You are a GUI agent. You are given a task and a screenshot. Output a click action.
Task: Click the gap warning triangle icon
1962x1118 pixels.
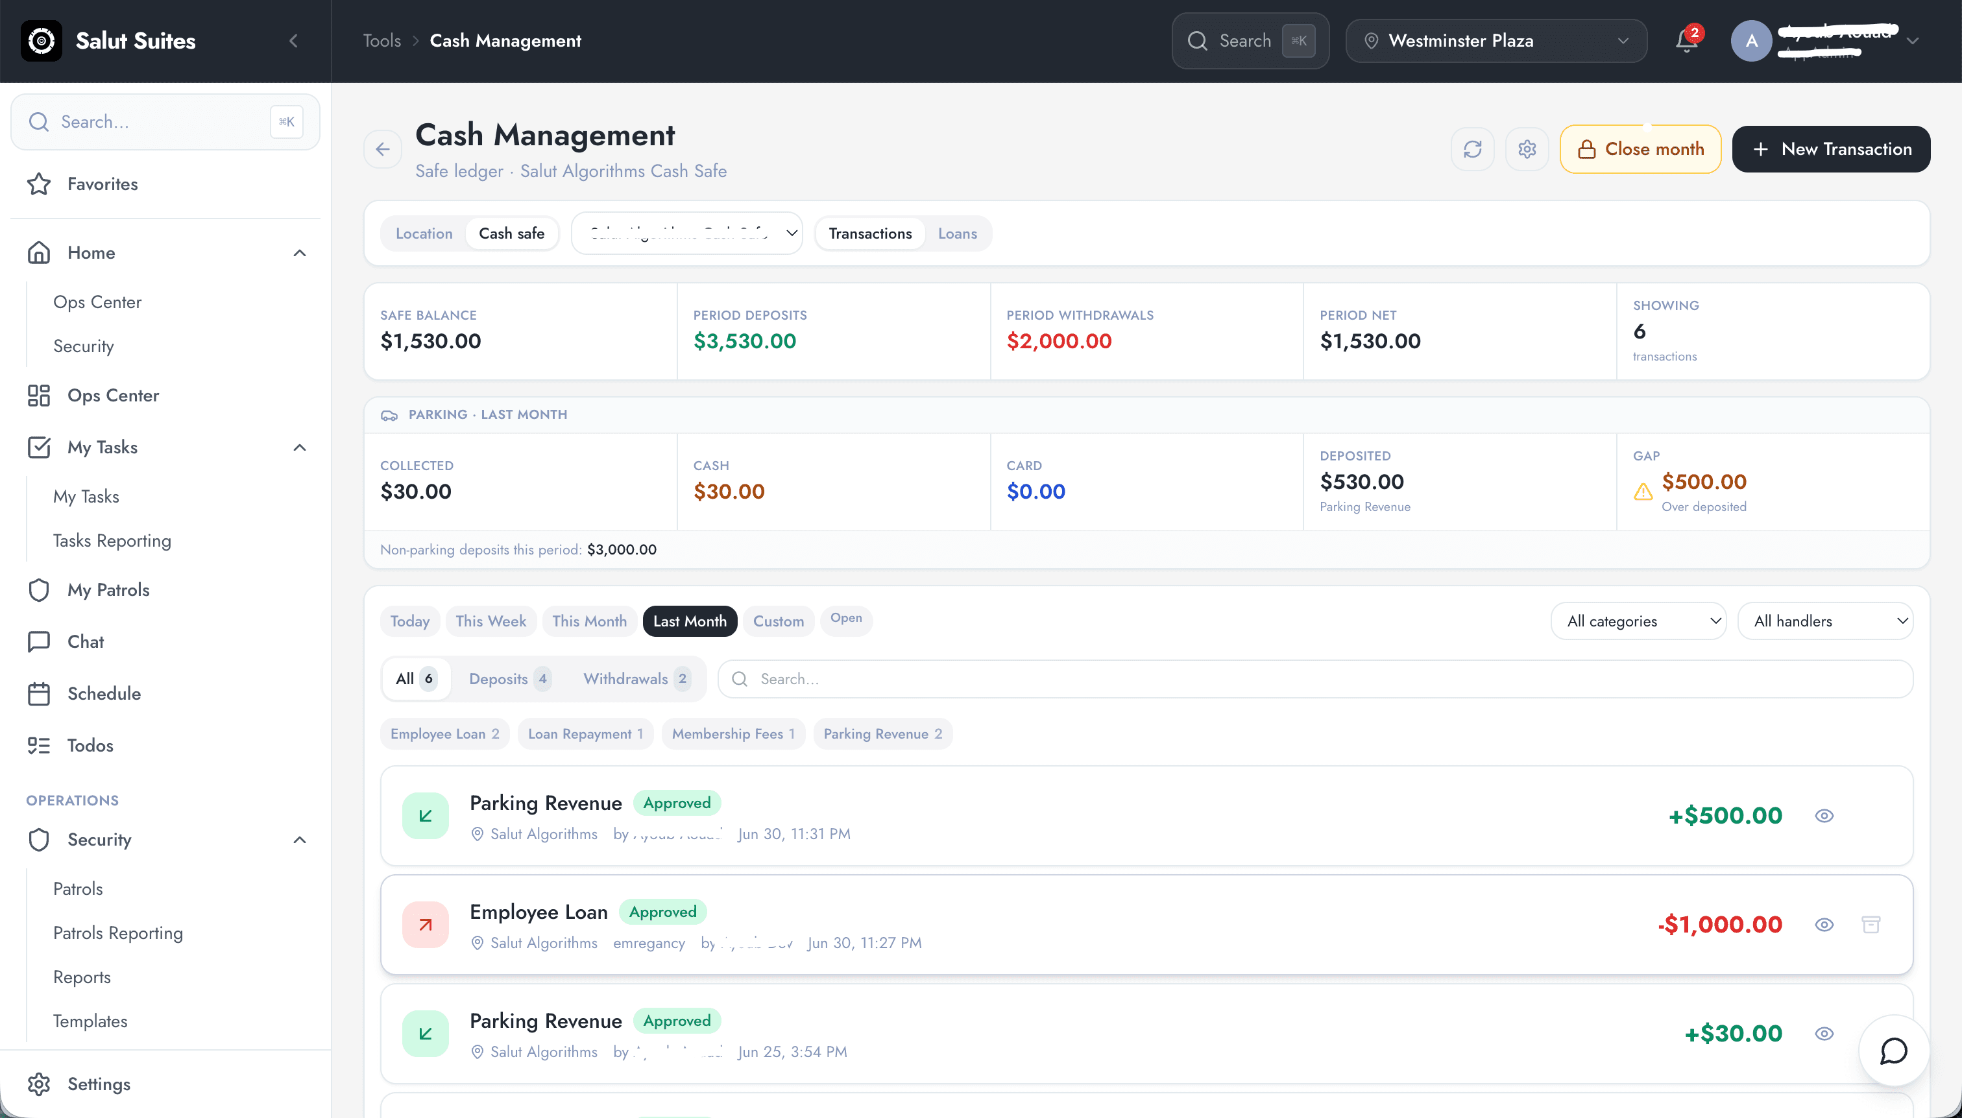click(1643, 492)
